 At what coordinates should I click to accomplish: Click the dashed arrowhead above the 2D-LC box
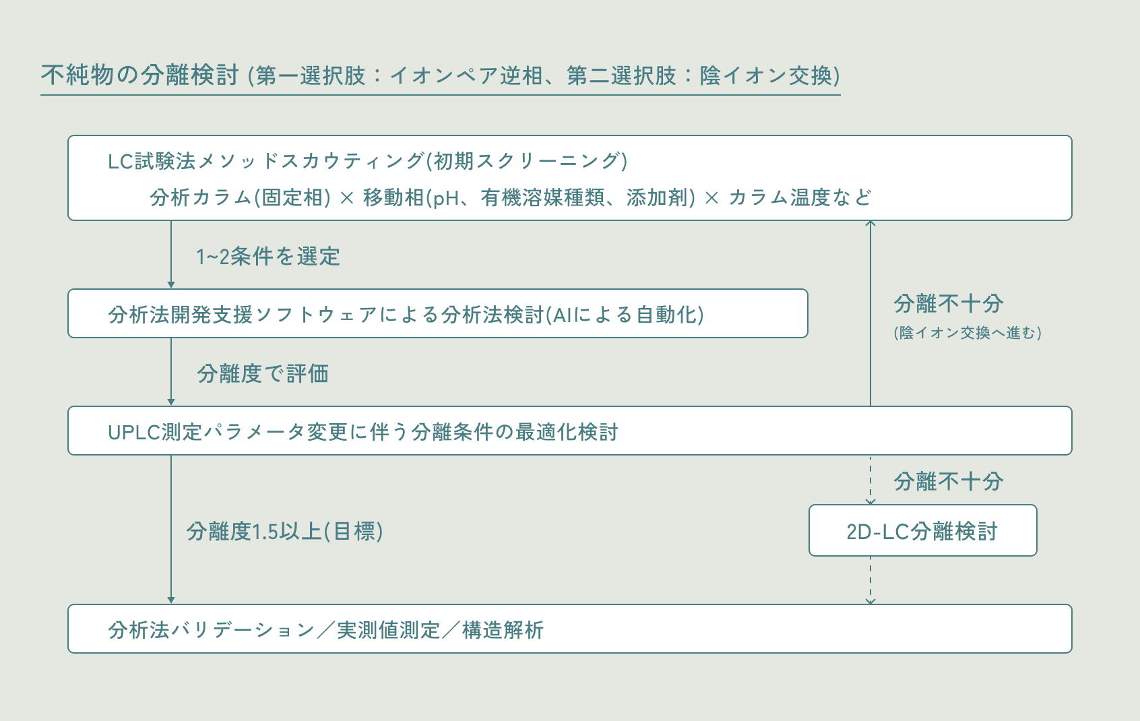click(x=870, y=501)
